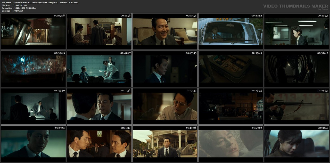Viewport: 330px width, 163px height.
Task: Select the thumbnail at 01:53:26
Action: click(231, 144)
